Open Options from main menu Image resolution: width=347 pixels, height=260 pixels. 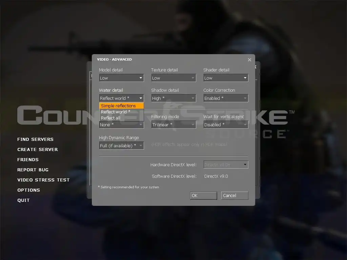(28, 190)
